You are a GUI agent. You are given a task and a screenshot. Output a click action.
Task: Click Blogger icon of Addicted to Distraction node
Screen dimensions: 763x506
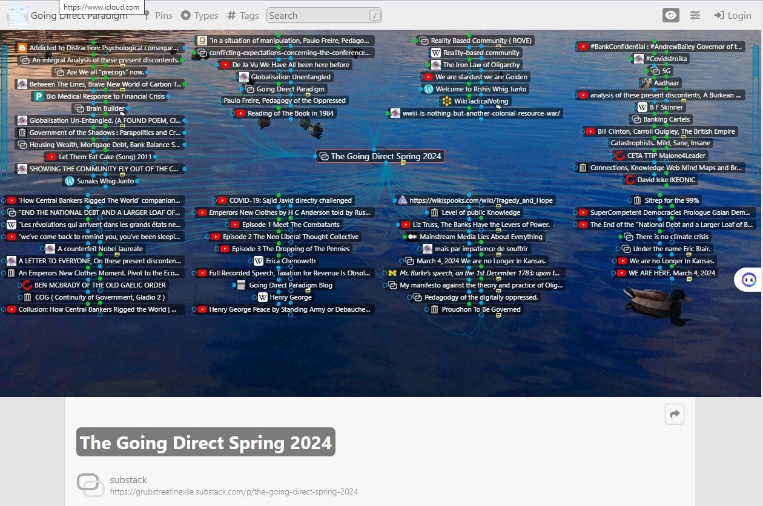(x=22, y=48)
